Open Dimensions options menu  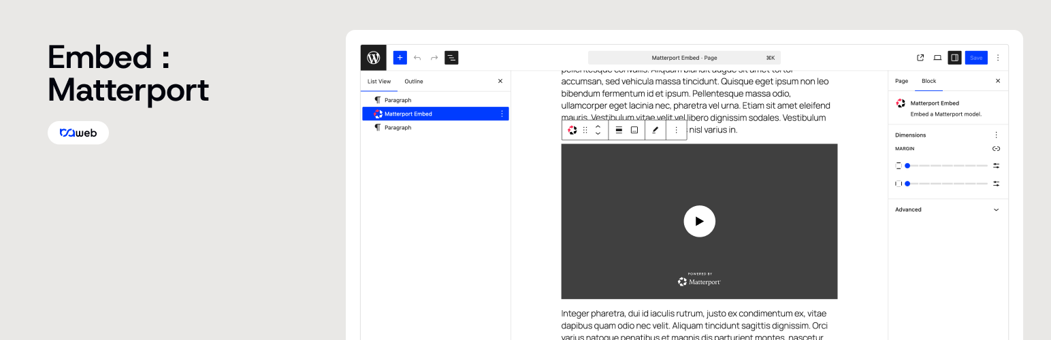pos(996,135)
